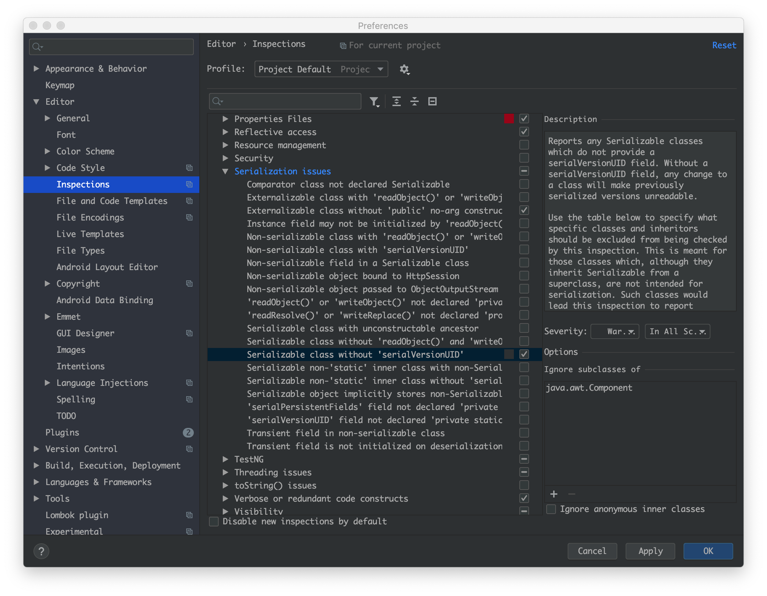Click the project-level icon beside Lombok plugin
This screenshot has width=767, height=596.
coord(189,515)
